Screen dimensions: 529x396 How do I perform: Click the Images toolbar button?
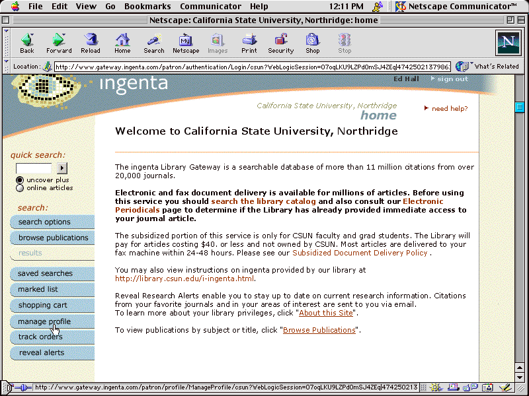tap(218, 44)
